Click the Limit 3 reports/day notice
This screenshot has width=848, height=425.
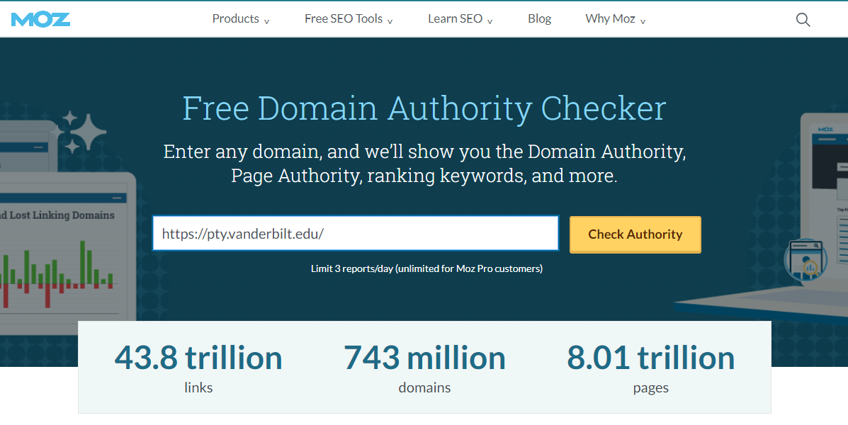426,268
